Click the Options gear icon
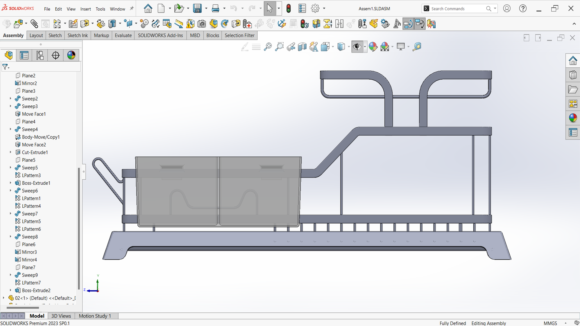 [x=315, y=8]
